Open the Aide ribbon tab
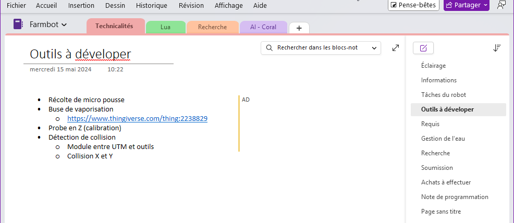Viewport: 514px width, 223px height. click(x=260, y=6)
